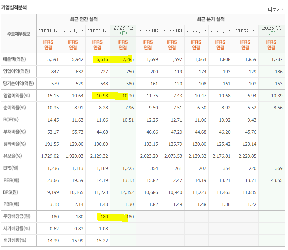288x250 pixels.
Task: Click the highlighted sales estimate 7,285
Action: [128, 60]
